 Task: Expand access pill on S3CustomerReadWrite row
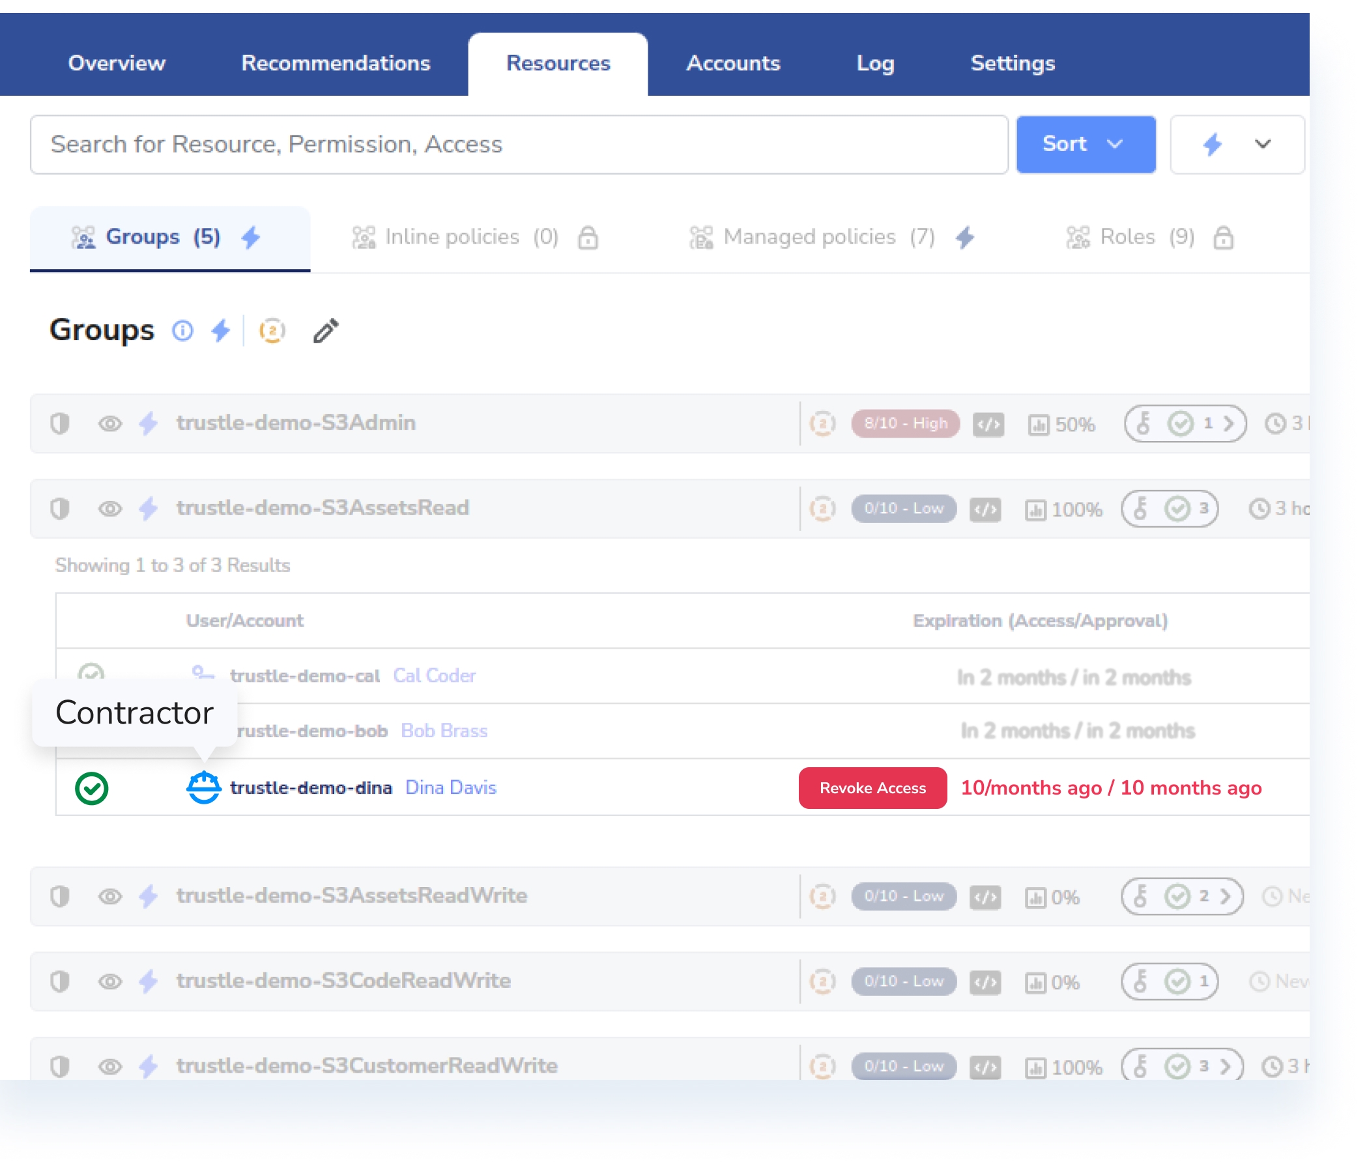tap(1182, 1065)
